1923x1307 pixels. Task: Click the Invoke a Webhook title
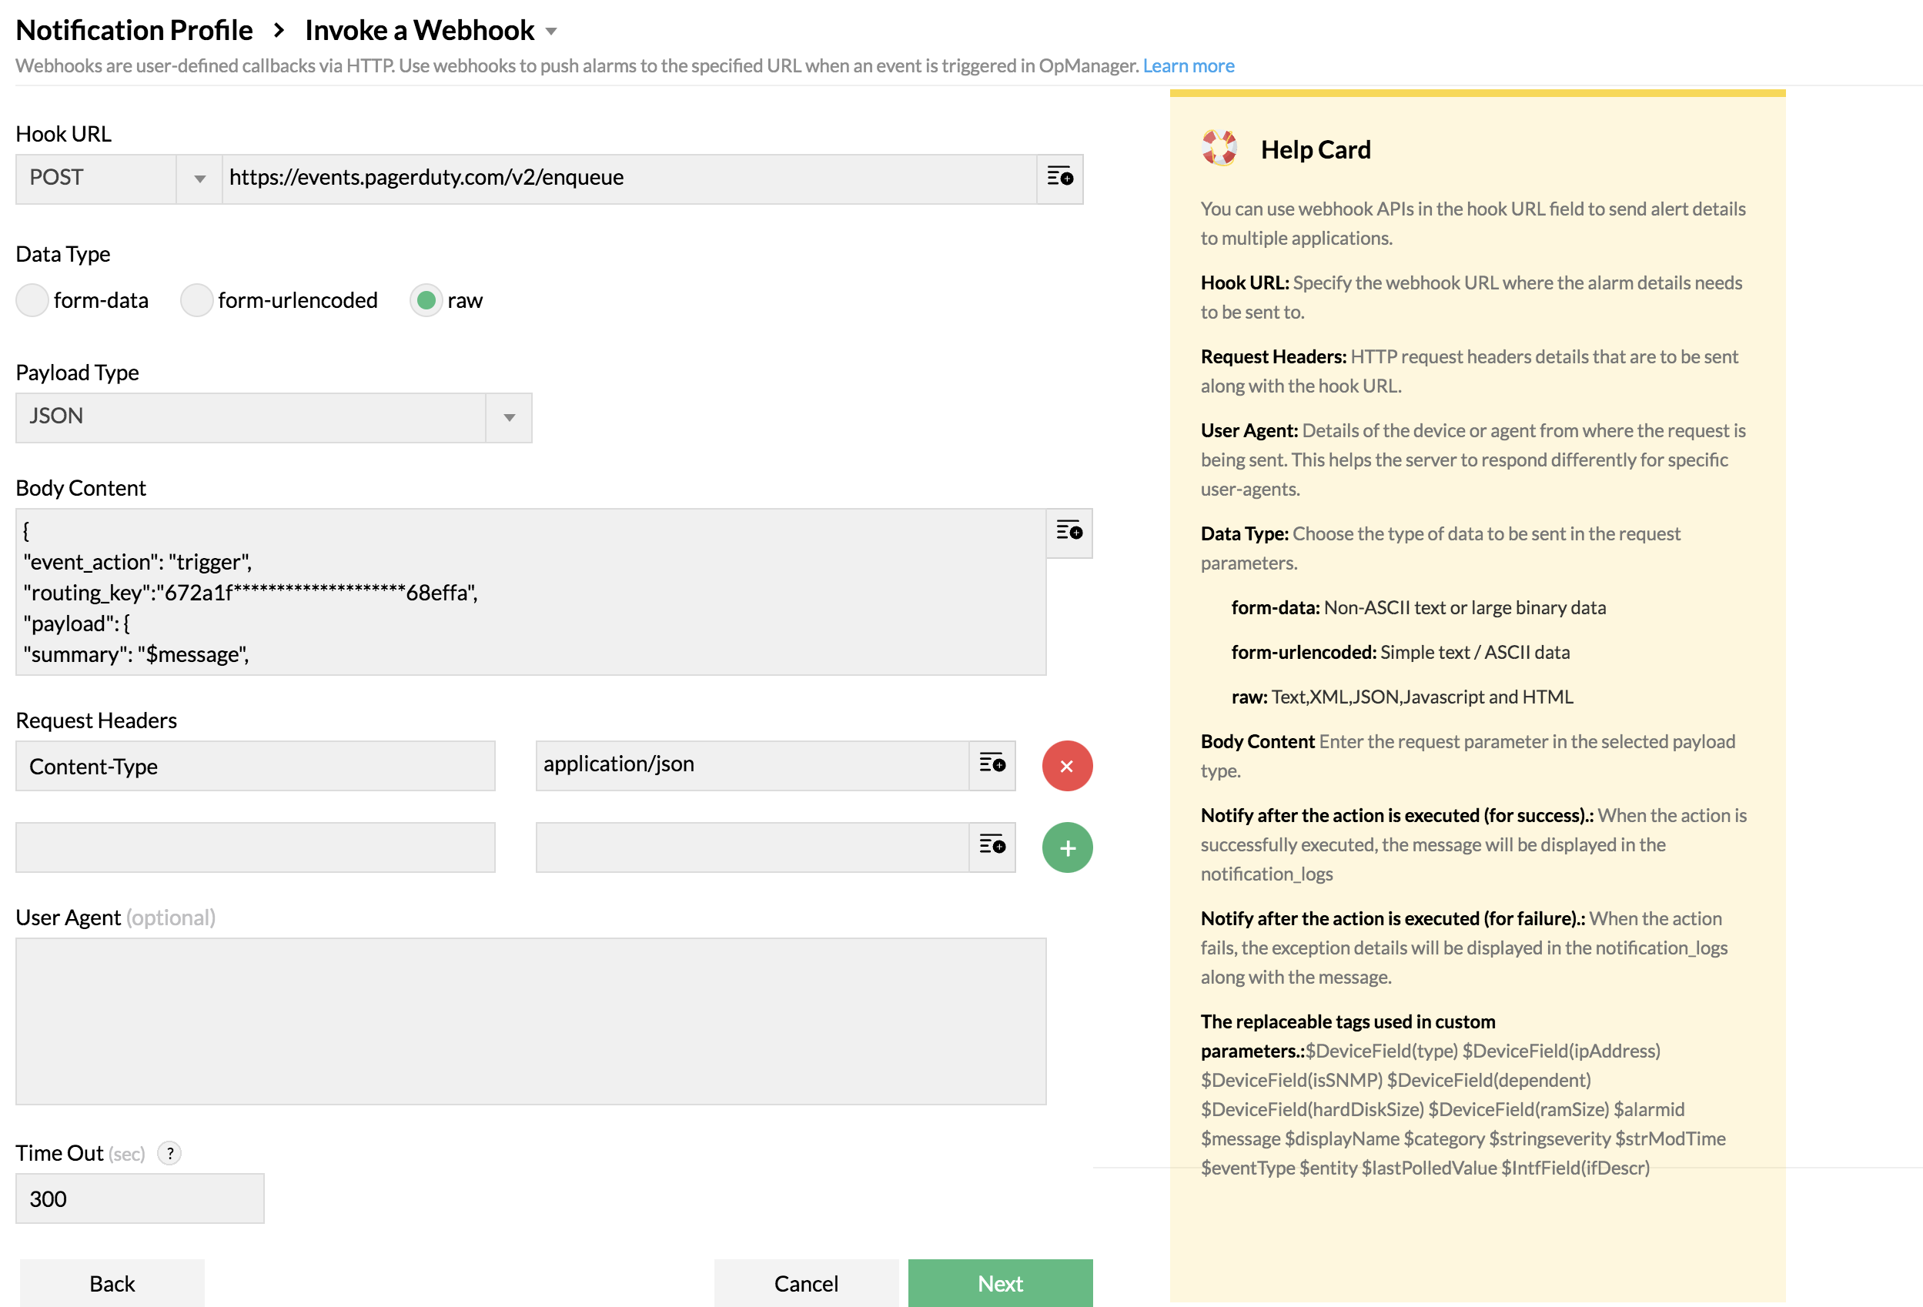coord(420,31)
